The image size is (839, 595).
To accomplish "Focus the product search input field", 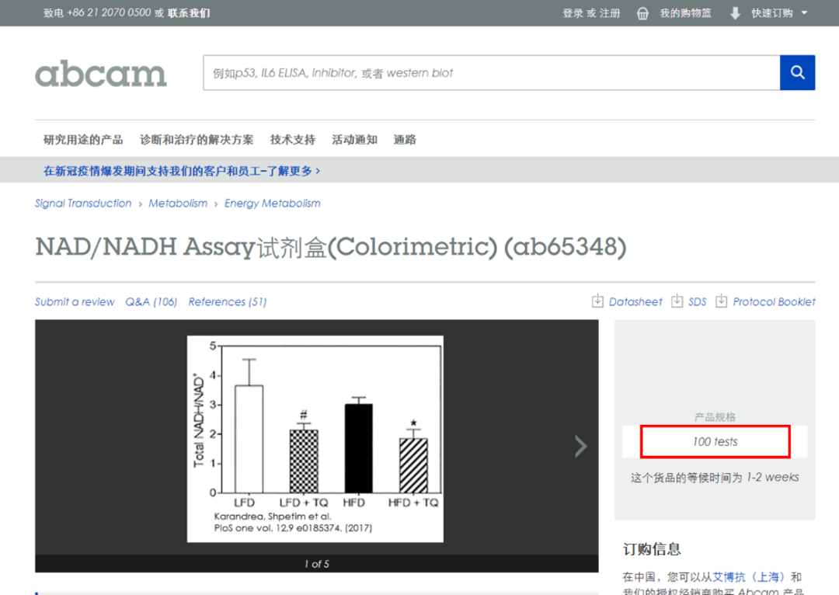I will tap(491, 73).
